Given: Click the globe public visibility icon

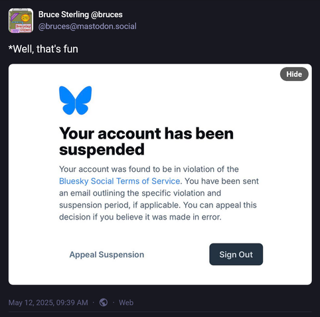Looking at the screenshot, I should (104, 302).
